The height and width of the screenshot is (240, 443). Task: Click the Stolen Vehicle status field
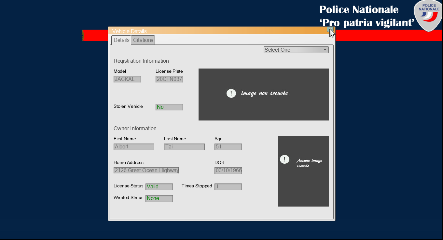click(x=169, y=107)
